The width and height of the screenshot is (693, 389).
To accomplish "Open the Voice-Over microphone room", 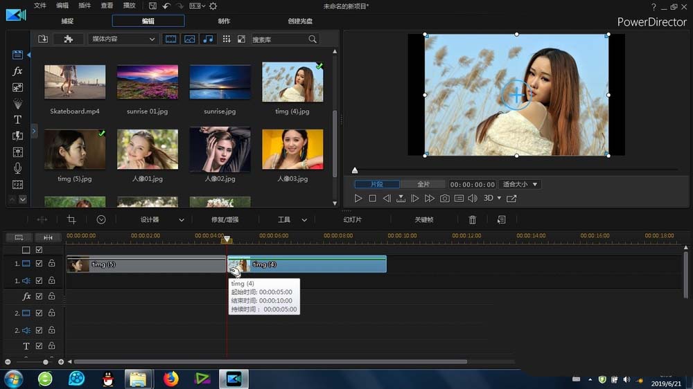I will click(x=18, y=168).
